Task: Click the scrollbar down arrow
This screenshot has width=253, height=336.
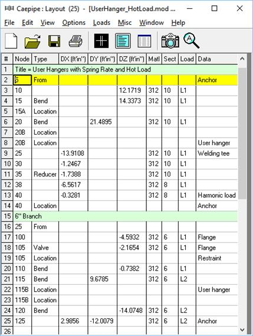Action: tap(242, 330)
